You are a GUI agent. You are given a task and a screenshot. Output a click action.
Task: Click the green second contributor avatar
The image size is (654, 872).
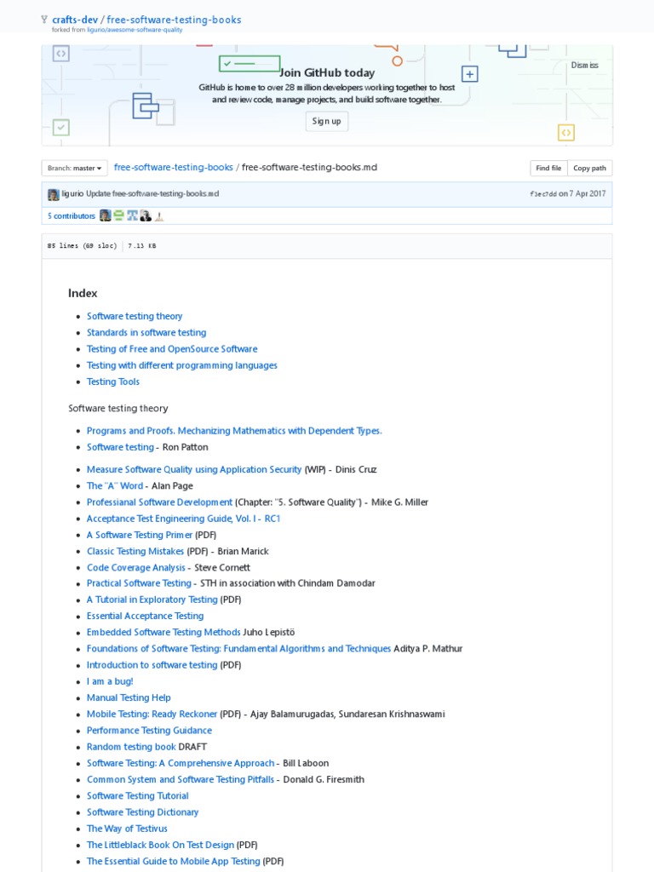tap(118, 215)
